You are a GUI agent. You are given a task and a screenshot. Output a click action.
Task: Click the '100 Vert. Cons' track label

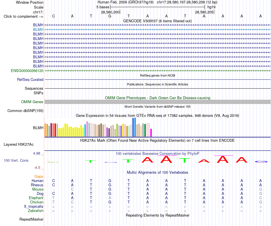click(16, 160)
